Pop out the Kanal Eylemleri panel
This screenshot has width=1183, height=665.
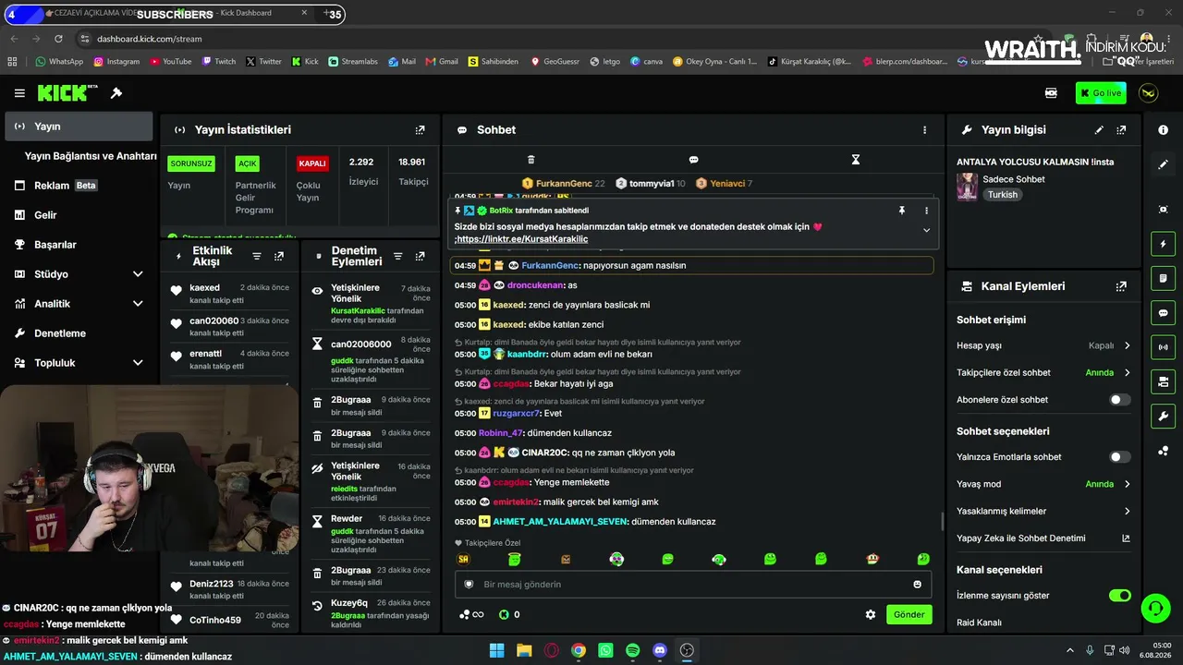1121,286
